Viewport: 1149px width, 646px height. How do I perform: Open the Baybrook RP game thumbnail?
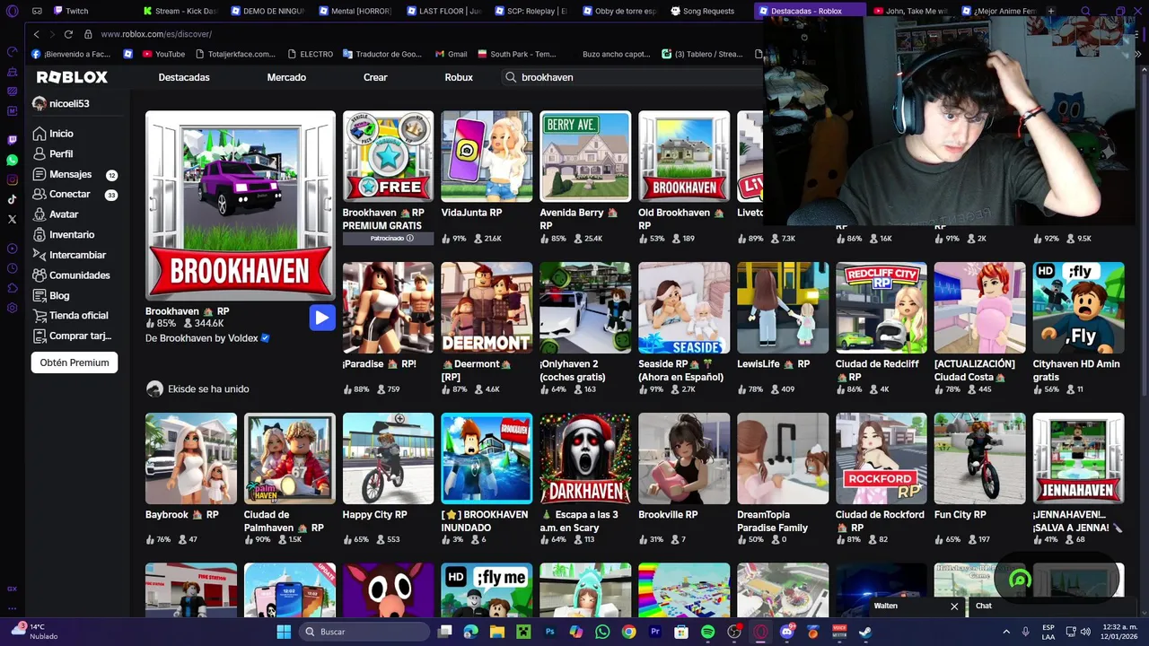pyautogui.click(x=191, y=458)
